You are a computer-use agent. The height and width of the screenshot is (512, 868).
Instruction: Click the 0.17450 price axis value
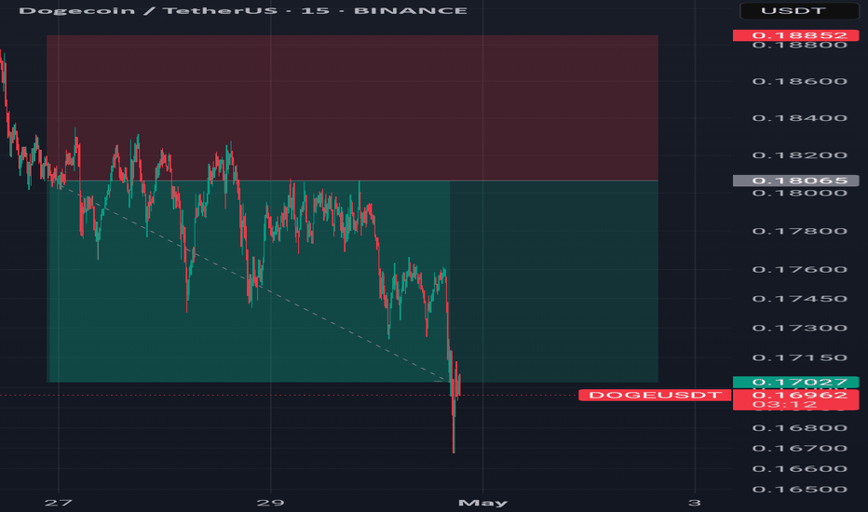point(799,299)
